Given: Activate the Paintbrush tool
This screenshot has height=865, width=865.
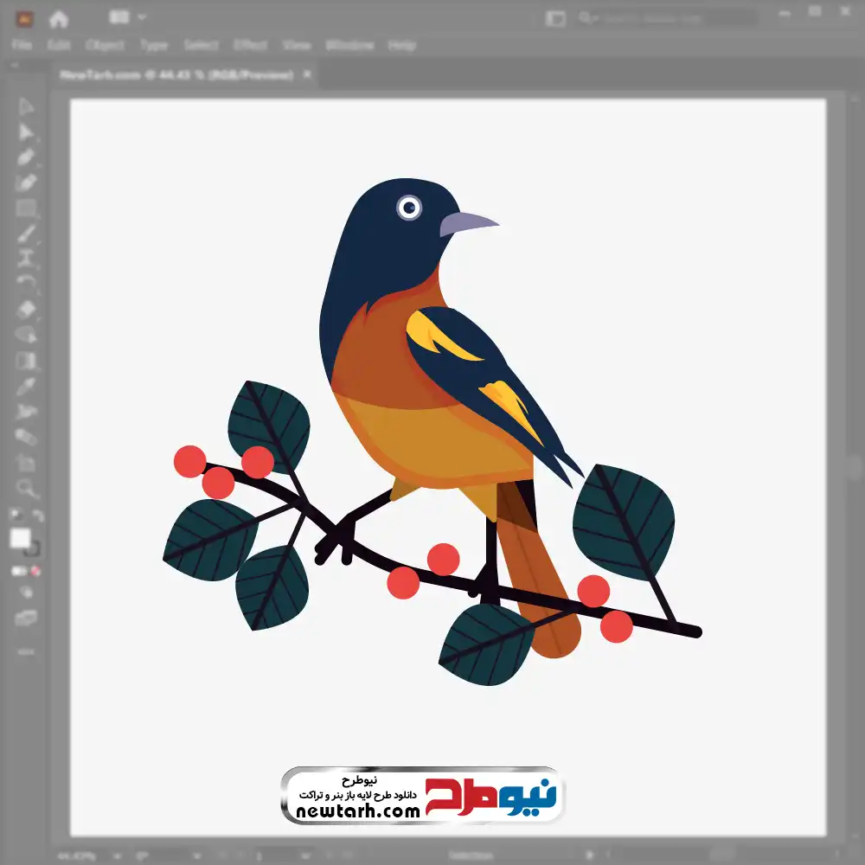Looking at the screenshot, I should pyautogui.click(x=26, y=234).
